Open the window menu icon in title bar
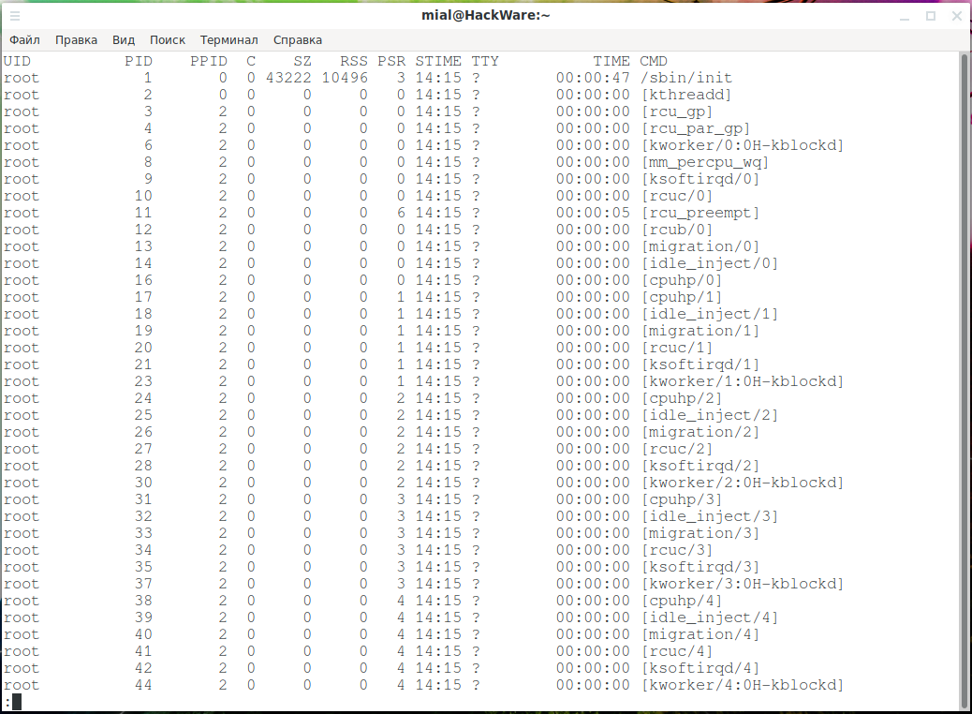This screenshot has width=972, height=714. click(14, 16)
